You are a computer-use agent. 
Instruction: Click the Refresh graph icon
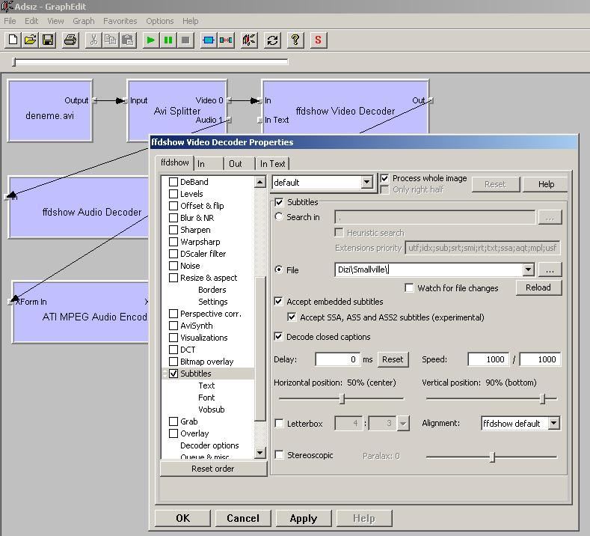pos(272,40)
